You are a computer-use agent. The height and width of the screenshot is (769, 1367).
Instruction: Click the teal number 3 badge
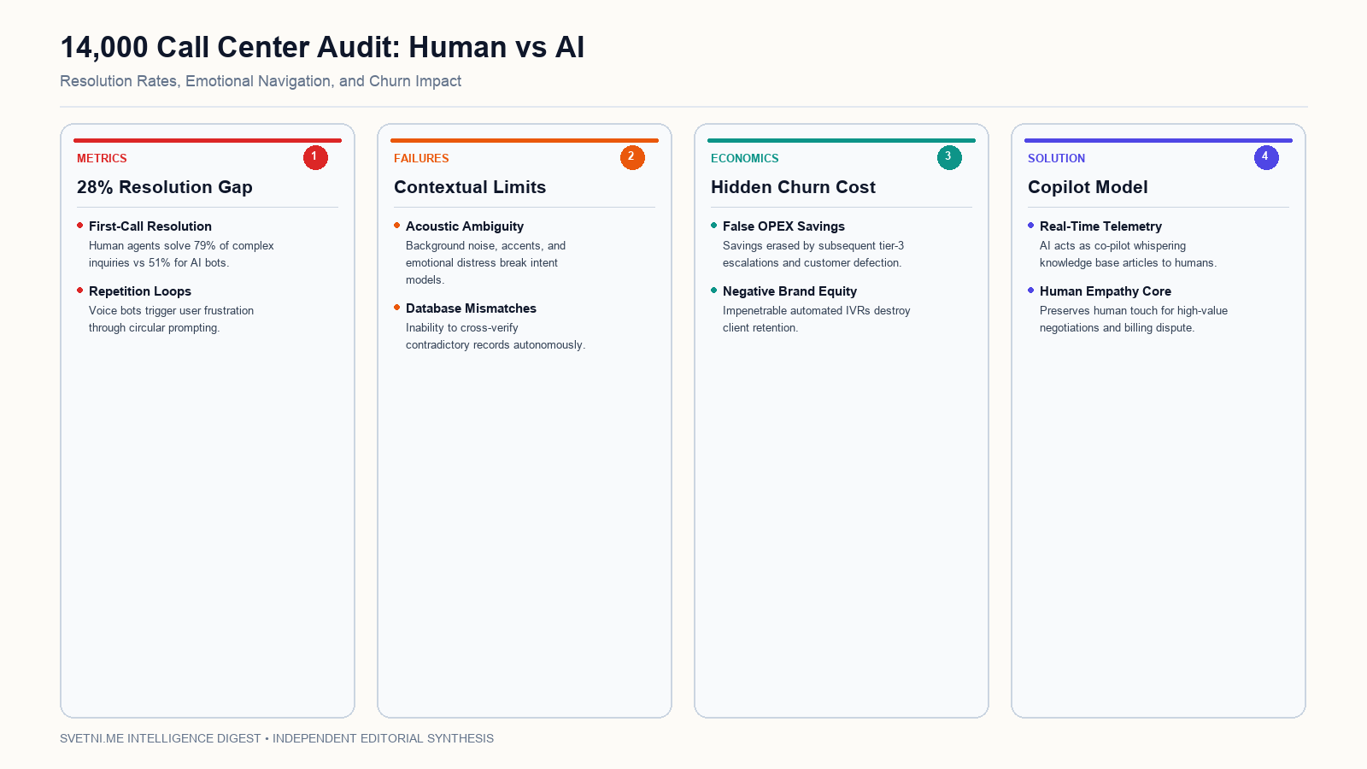(x=949, y=157)
